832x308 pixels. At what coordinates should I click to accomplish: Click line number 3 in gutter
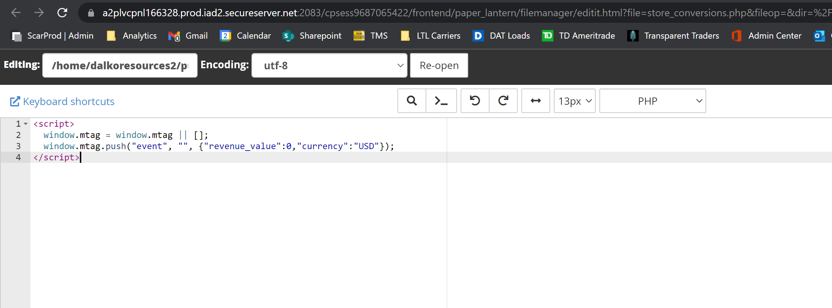(18, 146)
